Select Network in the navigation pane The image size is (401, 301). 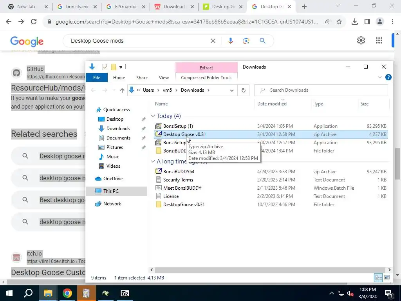click(x=112, y=204)
